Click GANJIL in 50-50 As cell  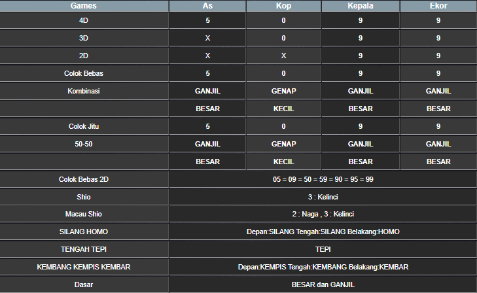207,144
